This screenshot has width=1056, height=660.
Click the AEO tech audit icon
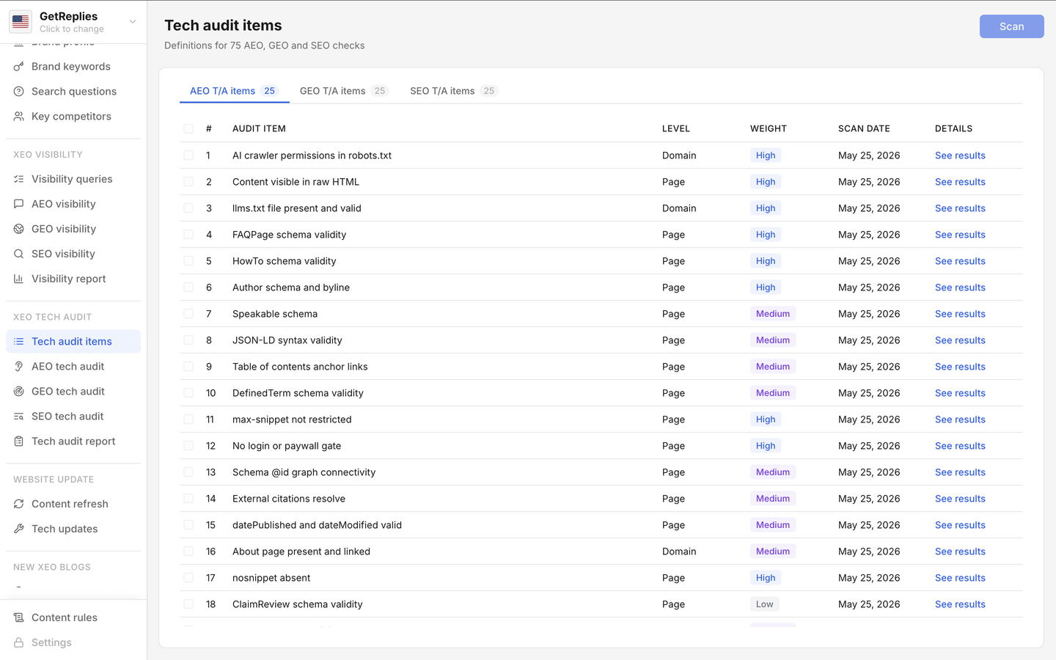point(19,367)
